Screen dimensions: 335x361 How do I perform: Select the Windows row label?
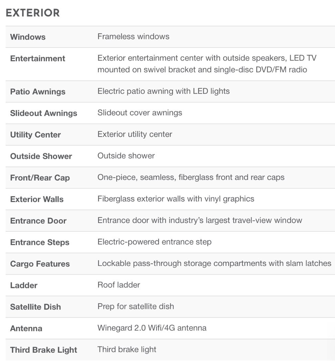tap(28, 37)
